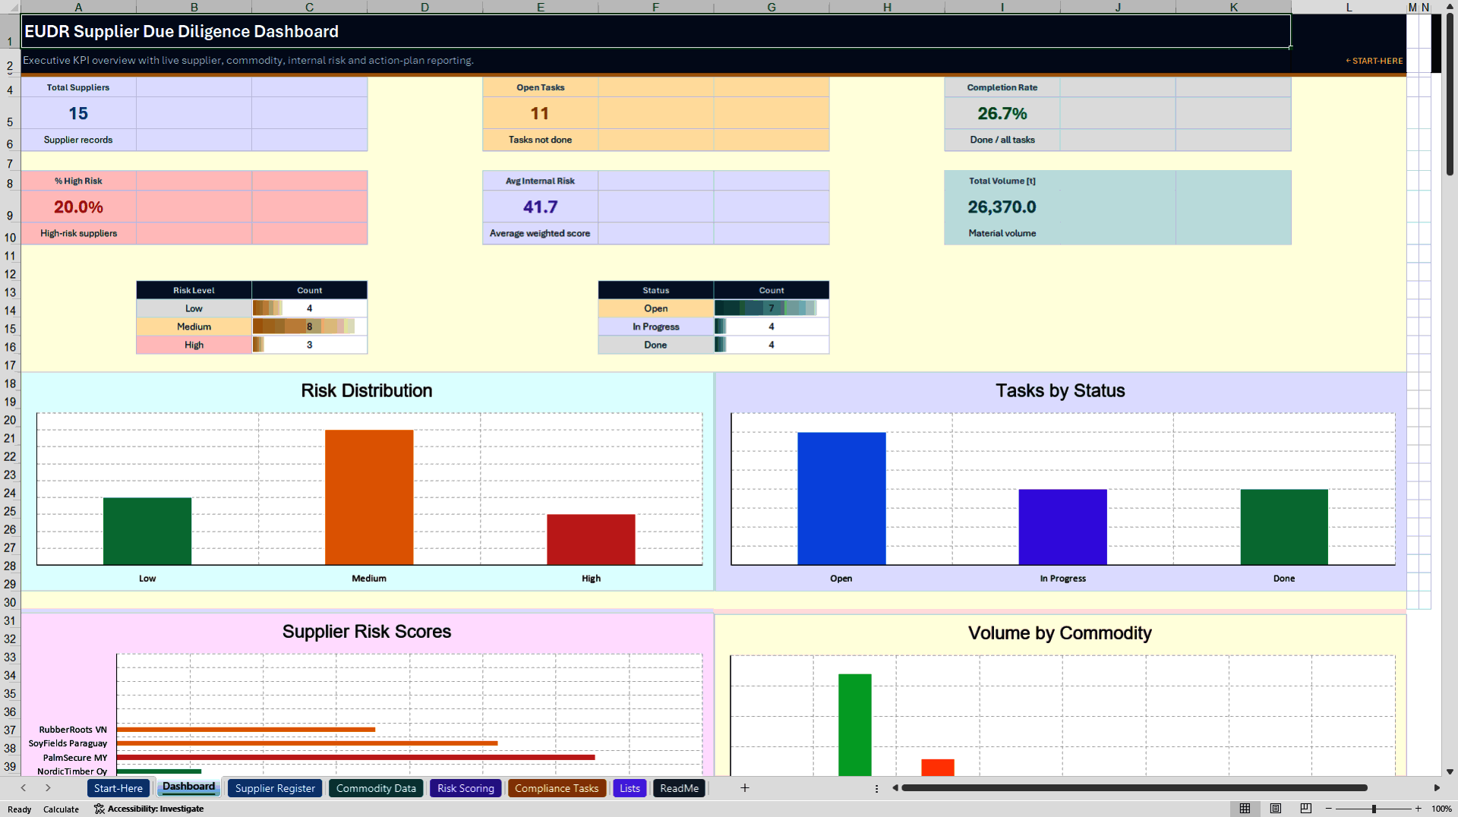Click the Open bar in Tasks by Status
This screenshot has width=1458, height=817.
click(841, 499)
